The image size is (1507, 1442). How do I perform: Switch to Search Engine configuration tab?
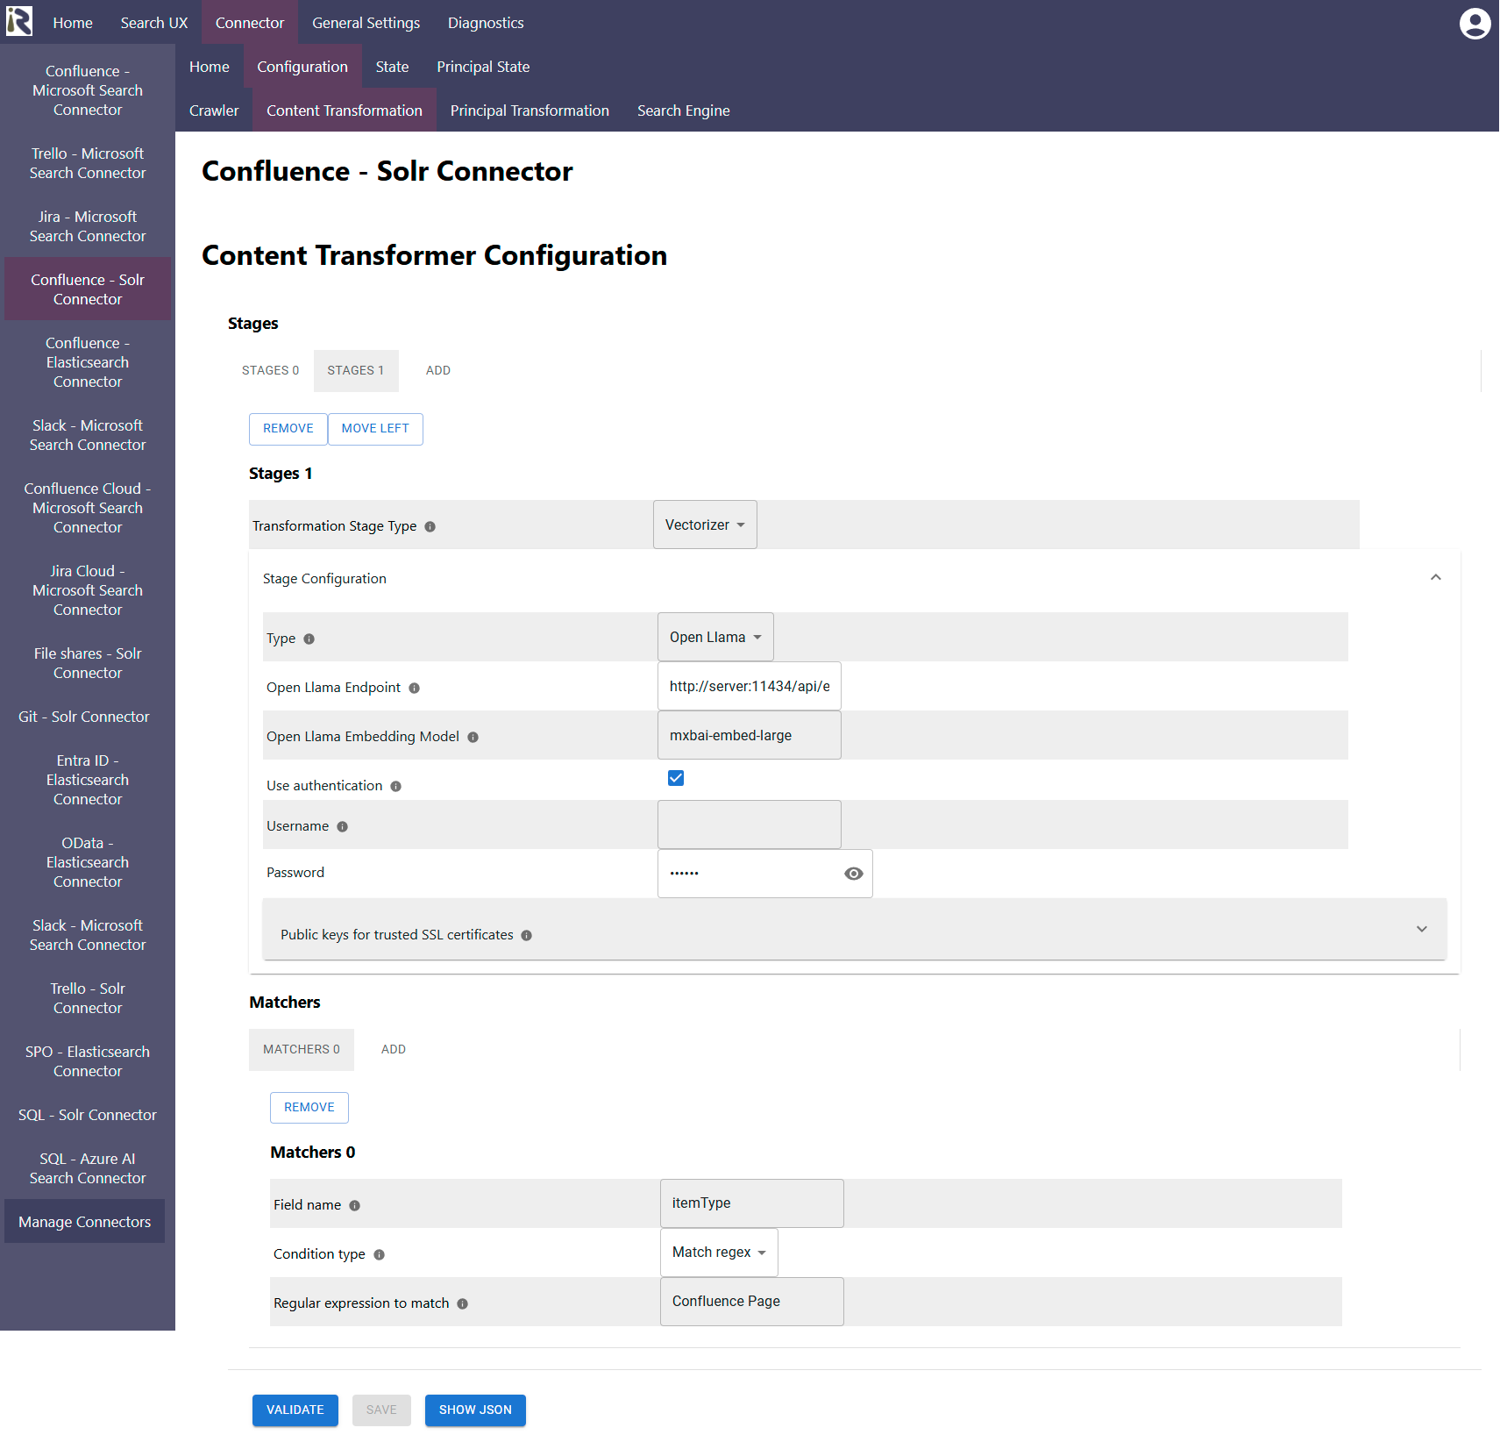coord(684,111)
